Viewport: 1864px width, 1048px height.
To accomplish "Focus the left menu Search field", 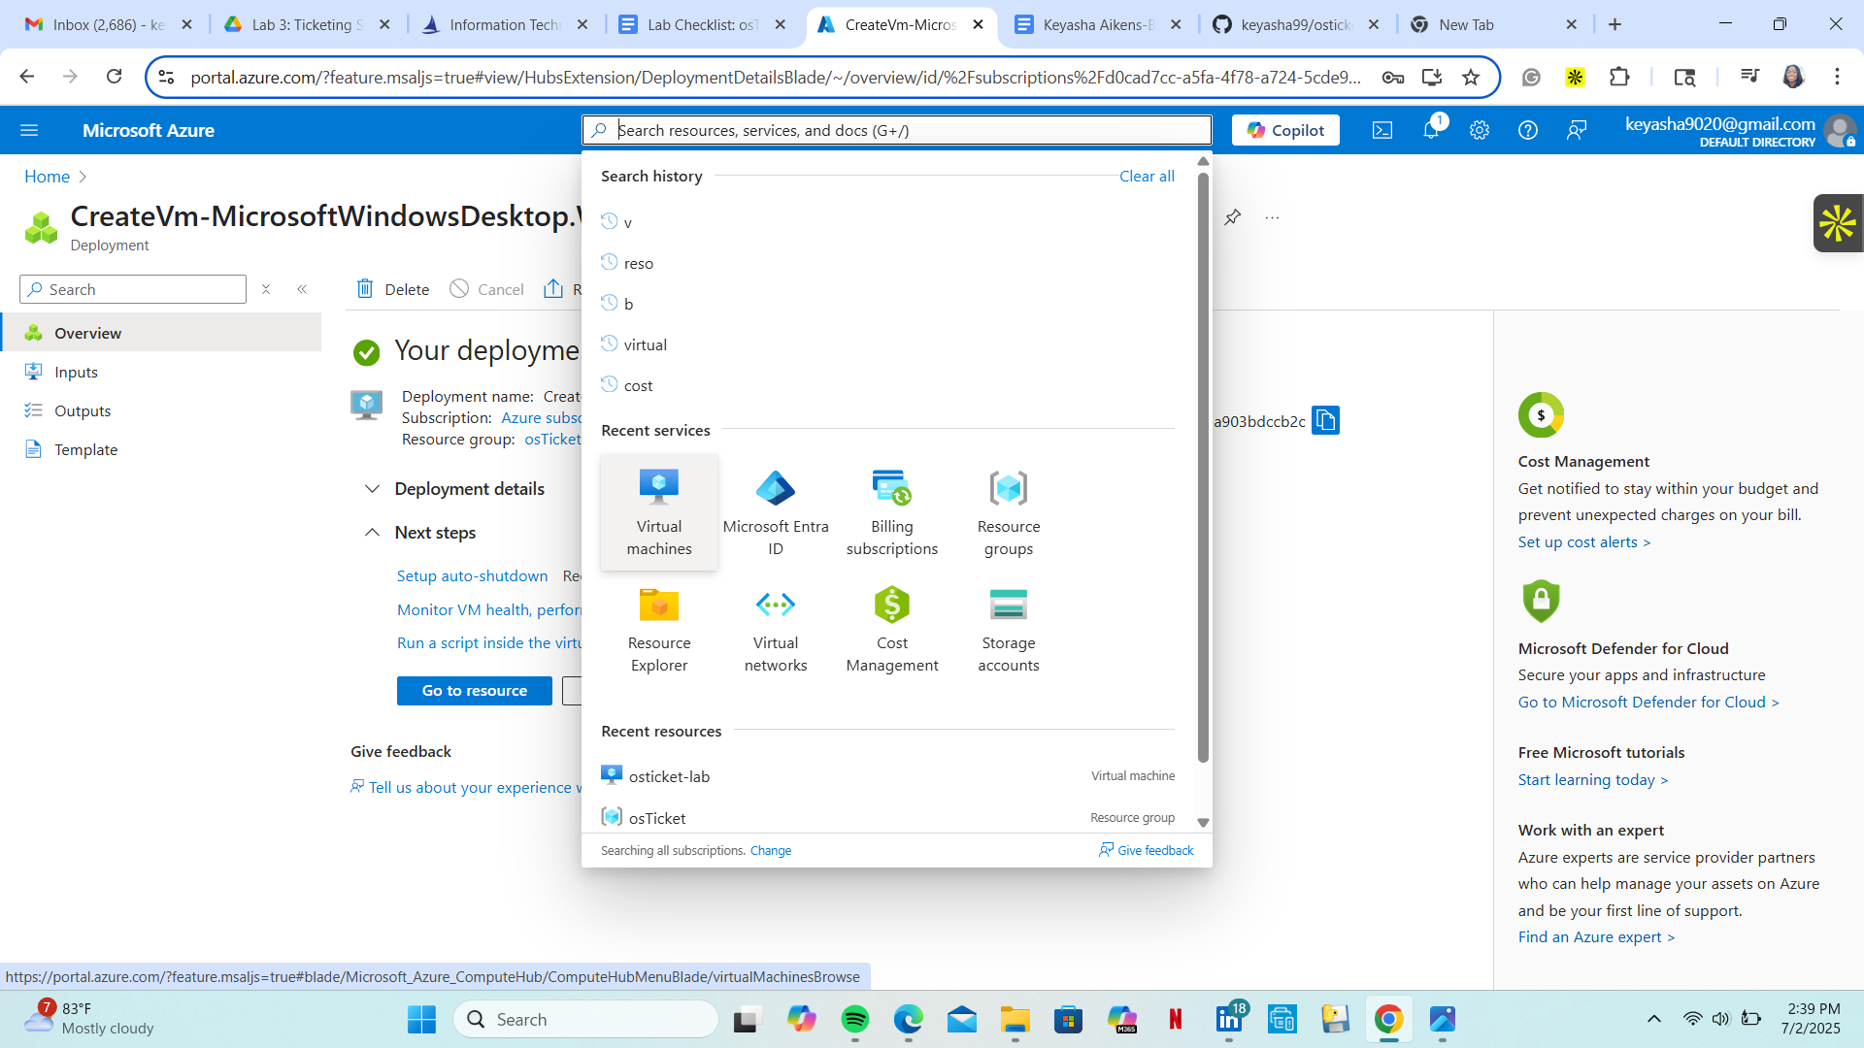I will tap(133, 289).
